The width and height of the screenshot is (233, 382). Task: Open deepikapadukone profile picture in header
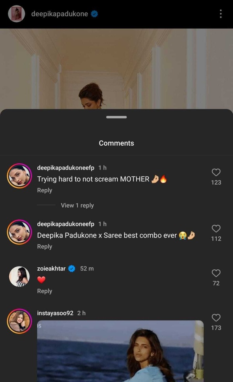(17, 14)
